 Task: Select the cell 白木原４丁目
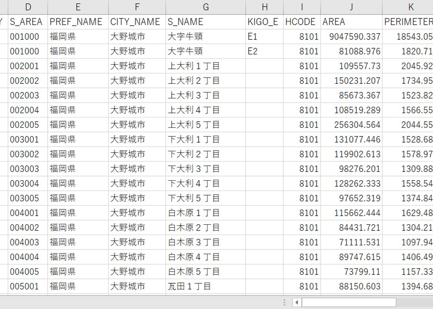tap(206, 257)
